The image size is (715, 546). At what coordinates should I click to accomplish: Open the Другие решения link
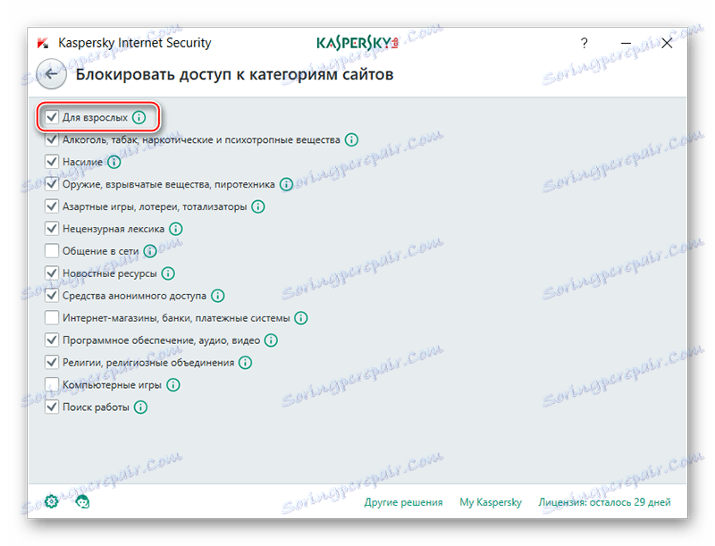pos(404,502)
